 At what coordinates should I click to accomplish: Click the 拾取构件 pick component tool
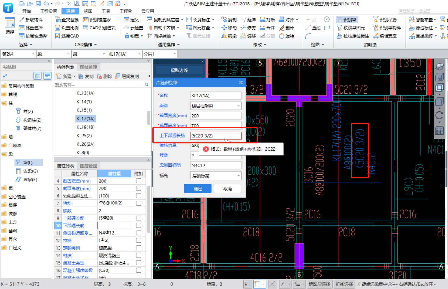31,20
